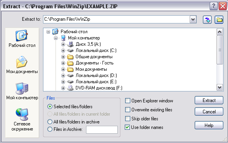Image resolution: width=228 pixels, height=143 pixels.
Task: Enable Overwrite existing files checkbox
Action: pyautogui.click(x=127, y=109)
